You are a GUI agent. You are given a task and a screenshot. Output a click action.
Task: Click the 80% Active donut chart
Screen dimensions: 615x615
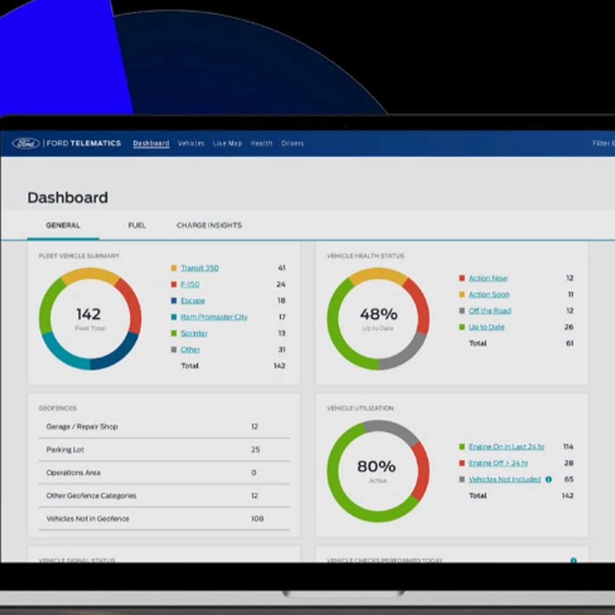click(x=378, y=471)
